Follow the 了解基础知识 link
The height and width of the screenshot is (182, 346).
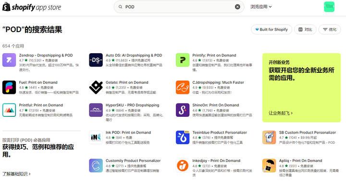pos(16,174)
